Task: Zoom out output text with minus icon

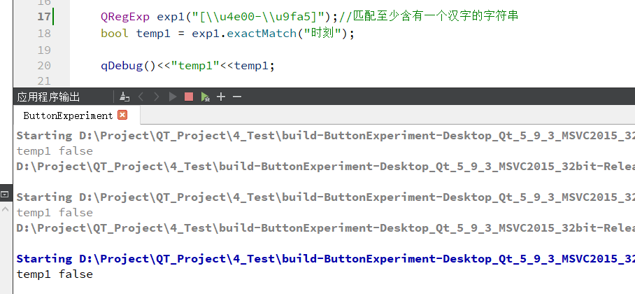Action: 237,97
